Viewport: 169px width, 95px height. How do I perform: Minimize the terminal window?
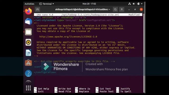(x=129, y=9)
